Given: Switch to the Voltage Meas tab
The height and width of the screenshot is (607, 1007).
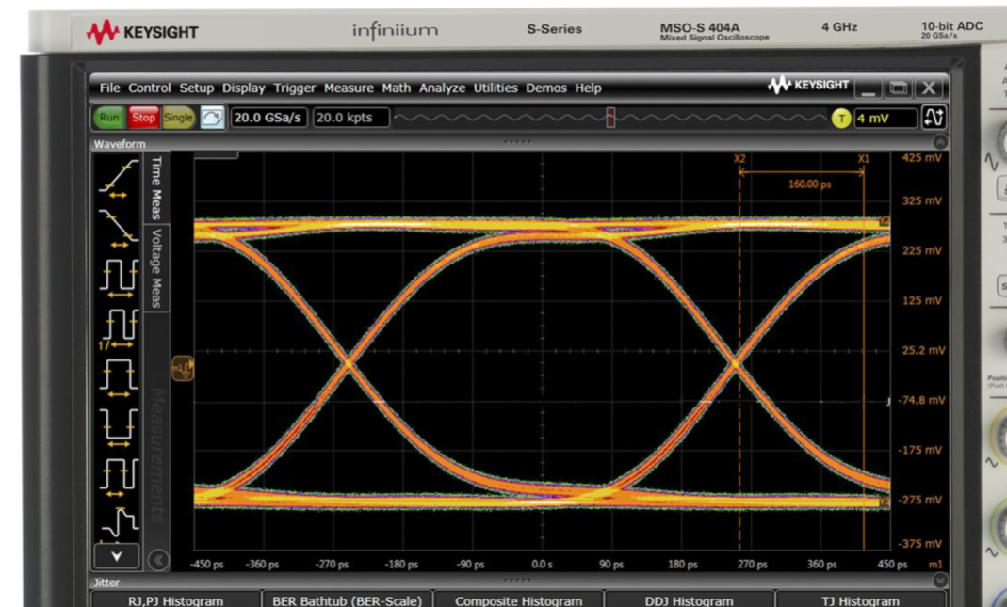Looking at the screenshot, I should point(157,266).
